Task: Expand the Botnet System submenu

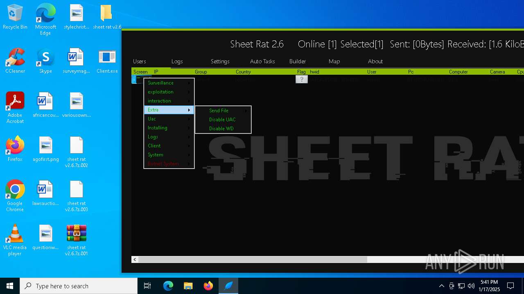Action: [169, 164]
